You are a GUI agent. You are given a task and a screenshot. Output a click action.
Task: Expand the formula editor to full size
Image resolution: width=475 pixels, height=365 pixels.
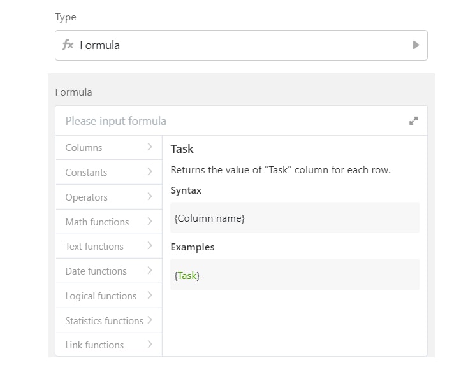coord(413,121)
